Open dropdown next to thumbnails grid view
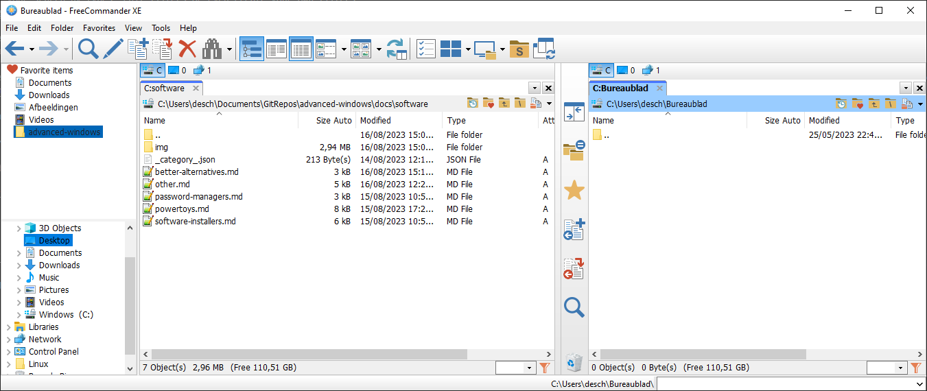Screen dimensions: 927x391 (x=379, y=49)
